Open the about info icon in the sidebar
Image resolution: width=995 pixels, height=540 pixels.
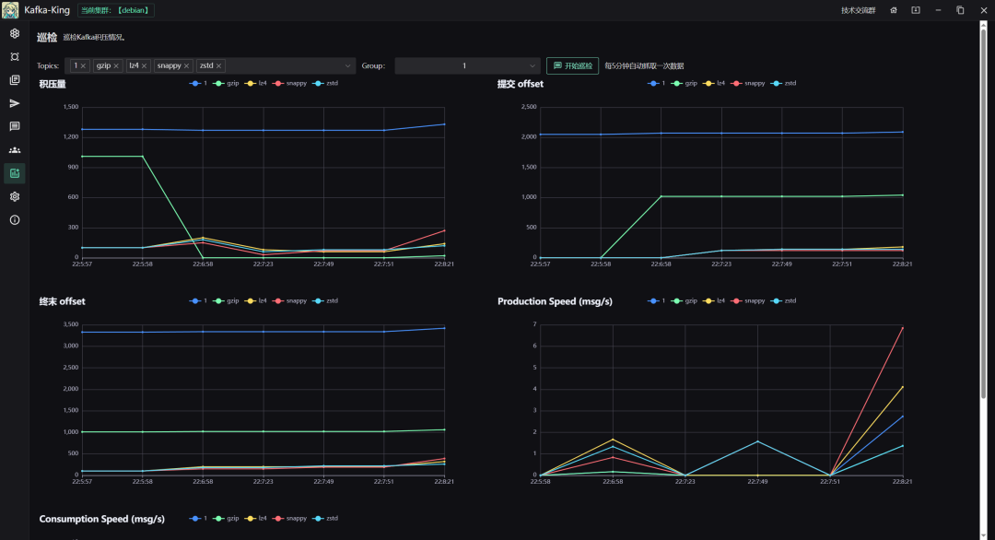pos(14,219)
